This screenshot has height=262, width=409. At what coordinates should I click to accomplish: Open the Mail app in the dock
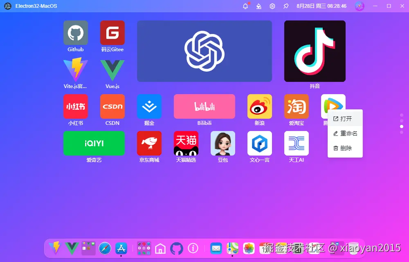click(x=216, y=248)
